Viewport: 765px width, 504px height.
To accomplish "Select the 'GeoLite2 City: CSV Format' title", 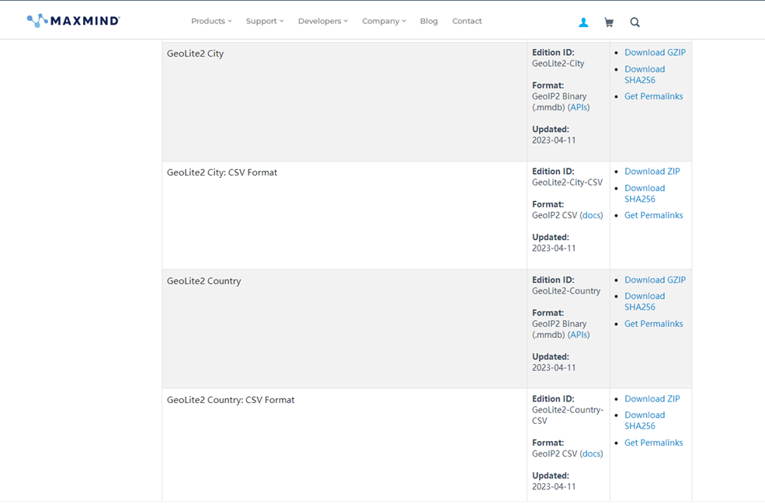I will [x=222, y=172].
